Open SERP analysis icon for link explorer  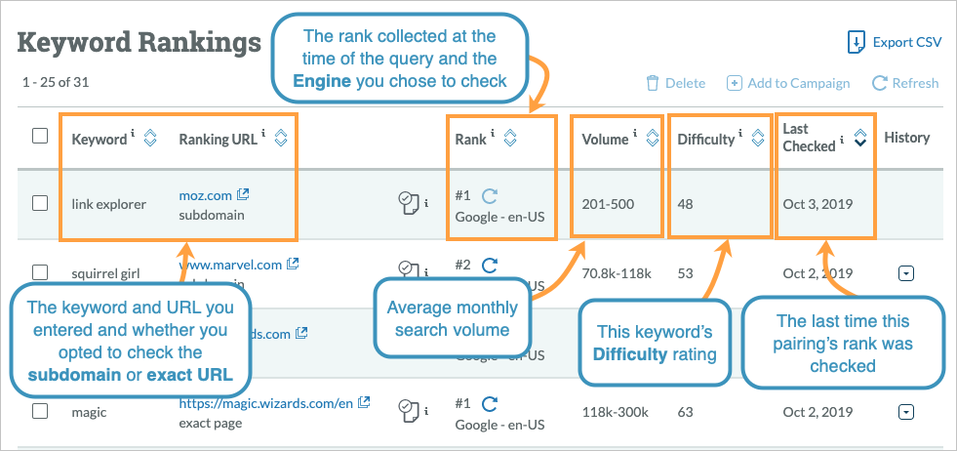pos(407,202)
